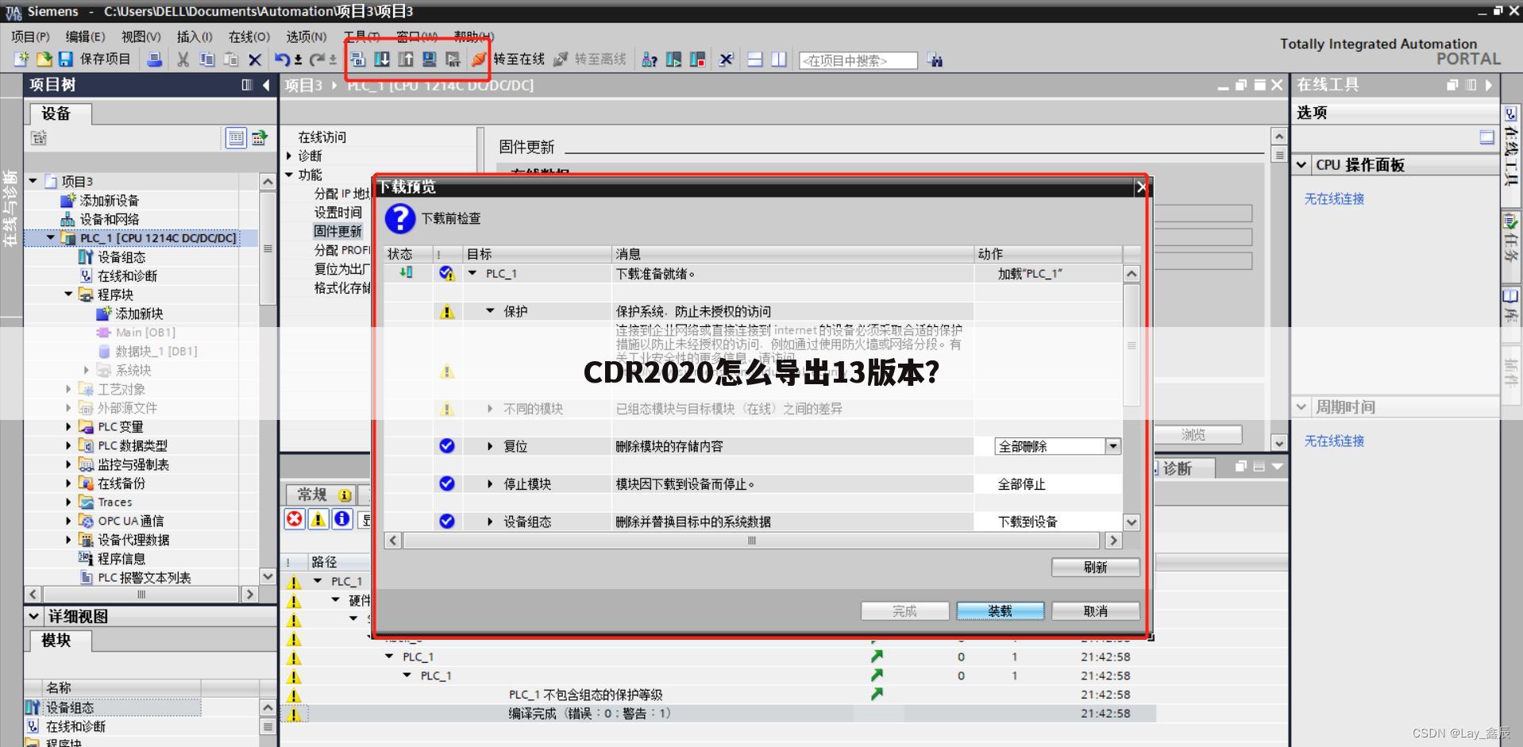Open the 项目(P) menu
This screenshot has width=1523, height=747.
click(x=31, y=37)
